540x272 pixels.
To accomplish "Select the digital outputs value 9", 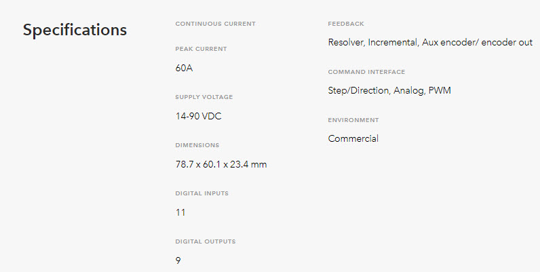I will tap(178, 261).
